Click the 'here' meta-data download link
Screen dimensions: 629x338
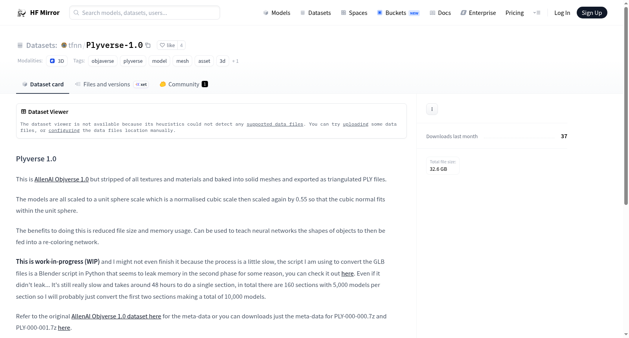pyautogui.click(x=64, y=328)
